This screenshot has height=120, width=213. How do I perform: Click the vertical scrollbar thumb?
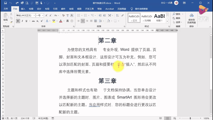click(x=211, y=74)
